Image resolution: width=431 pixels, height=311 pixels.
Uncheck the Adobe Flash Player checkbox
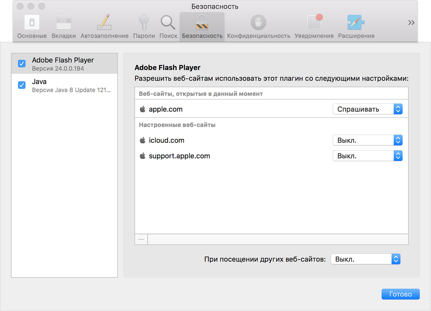[x=22, y=64]
